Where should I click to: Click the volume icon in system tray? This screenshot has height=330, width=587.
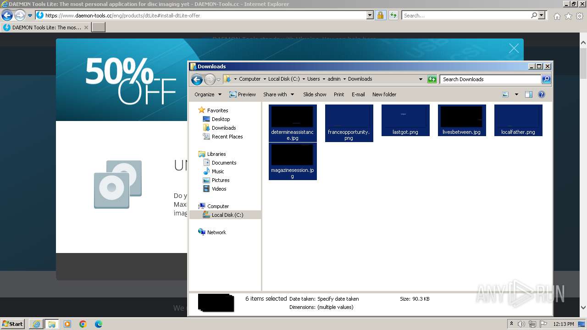[x=521, y=324]
